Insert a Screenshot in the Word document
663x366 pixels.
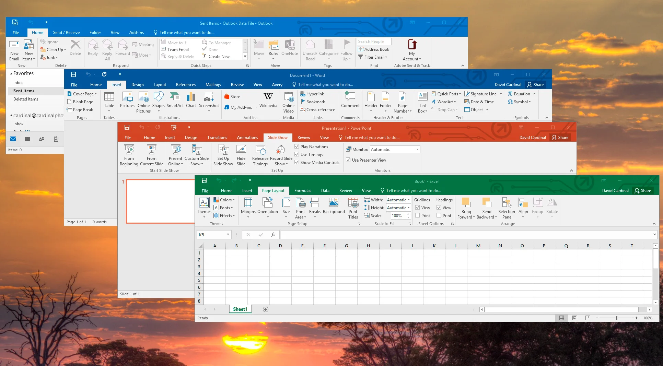point(209,101)
